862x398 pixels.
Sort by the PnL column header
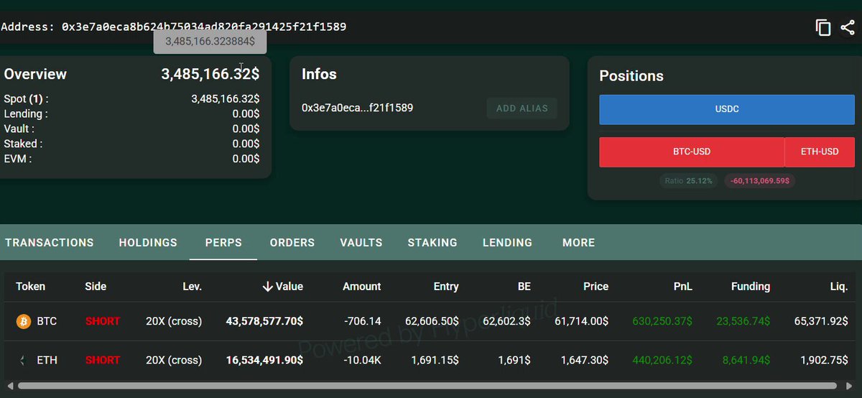pos(683,287)
